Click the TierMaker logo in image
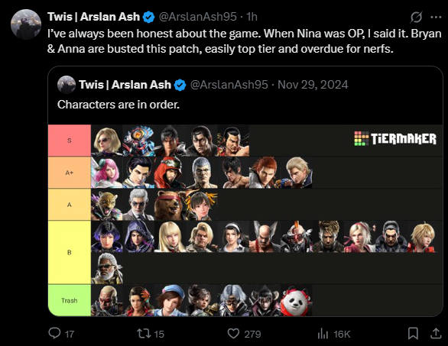The height and width of the screenshot is (346, 448). (x=395, y=139)
